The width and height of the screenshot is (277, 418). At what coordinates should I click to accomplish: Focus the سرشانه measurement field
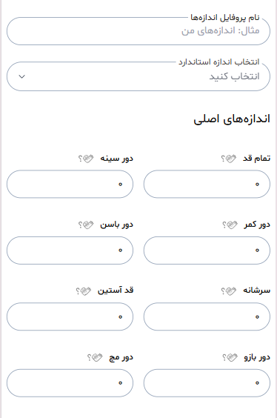pos(207,316)
